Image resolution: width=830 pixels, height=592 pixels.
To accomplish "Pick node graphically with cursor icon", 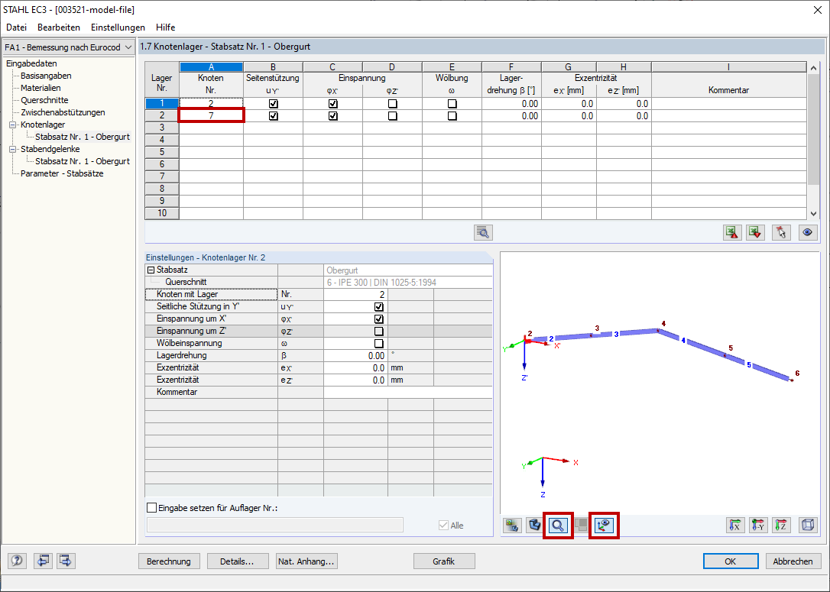I will (781, 233).
